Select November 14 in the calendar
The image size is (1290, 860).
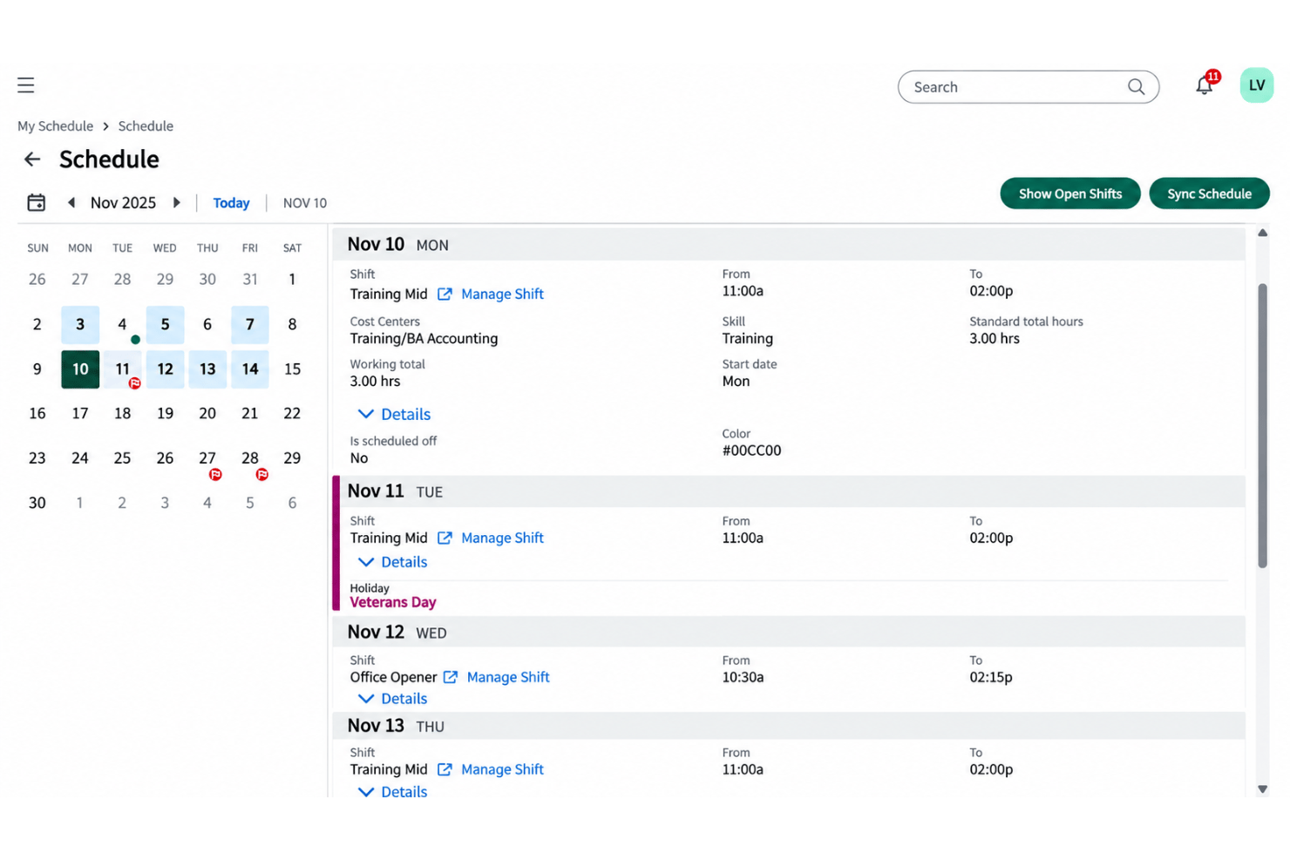coord(250,369)
